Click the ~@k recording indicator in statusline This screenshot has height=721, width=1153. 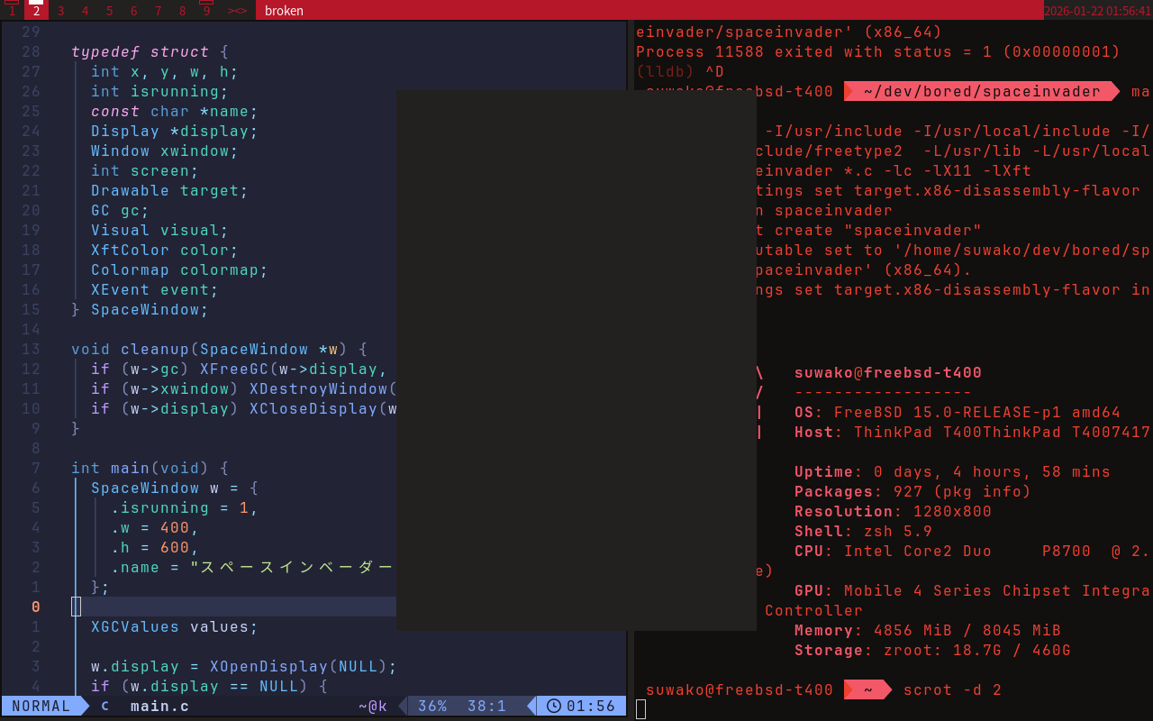[x=372, y=707]
